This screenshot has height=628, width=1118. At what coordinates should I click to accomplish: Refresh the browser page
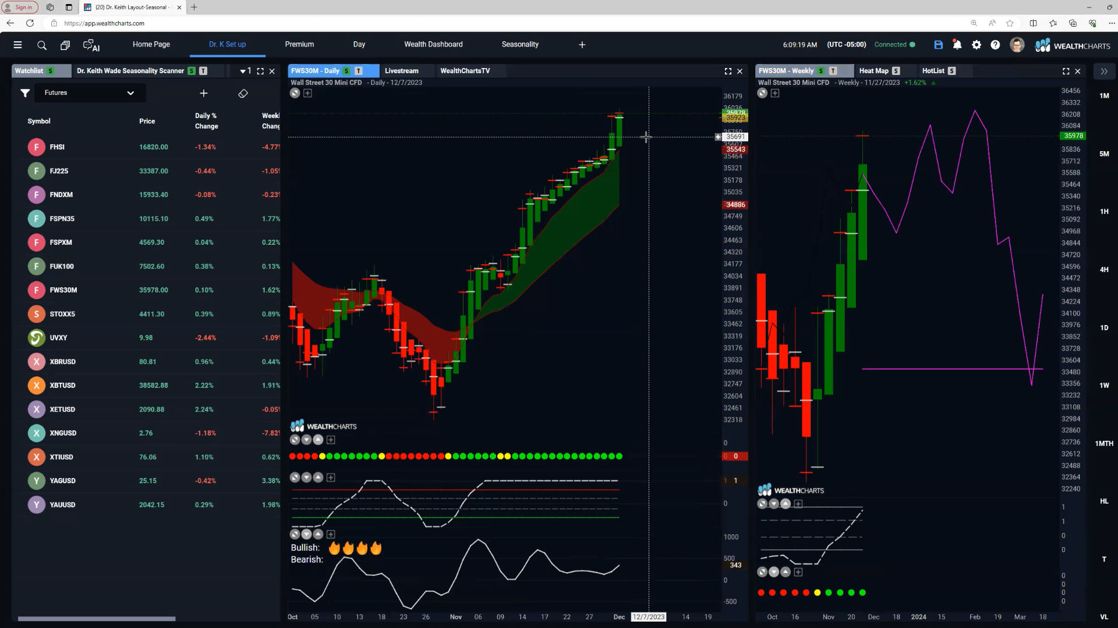pyautogui.click(x=30, y=23)
